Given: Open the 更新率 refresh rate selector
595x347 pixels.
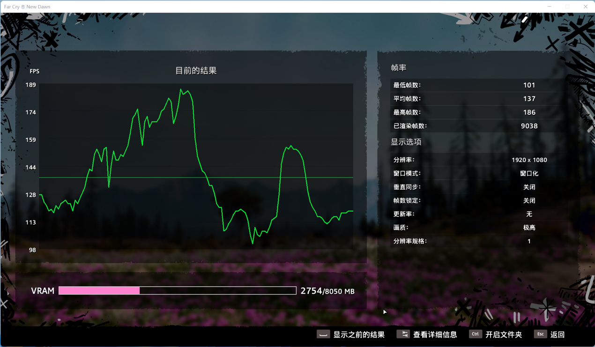Looking at the screenshot, I should tap(529, 214).
